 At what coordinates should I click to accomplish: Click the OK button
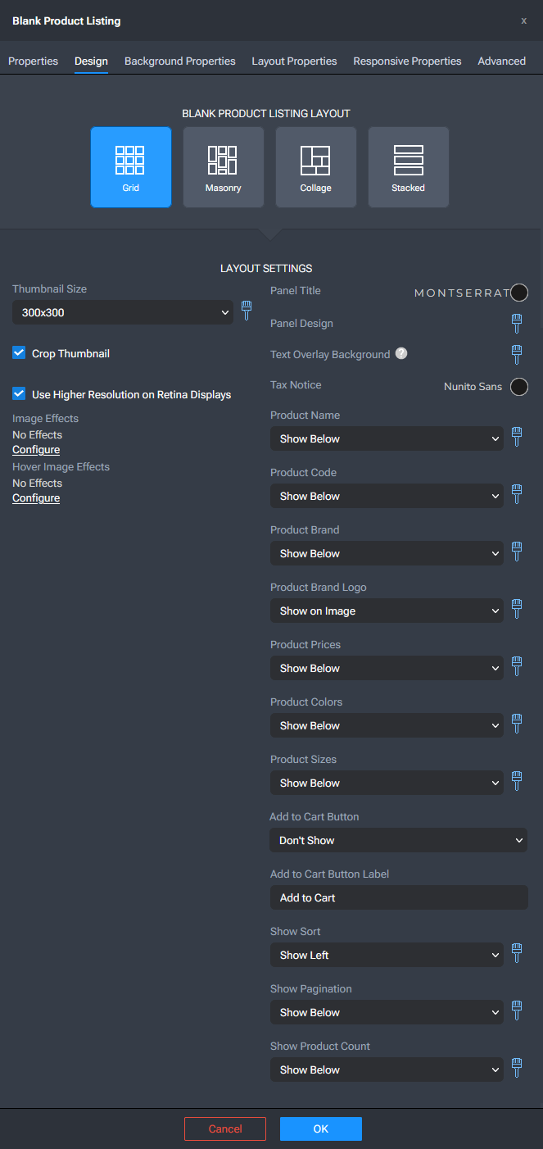pyautogui.click(x=321, y=1129)
